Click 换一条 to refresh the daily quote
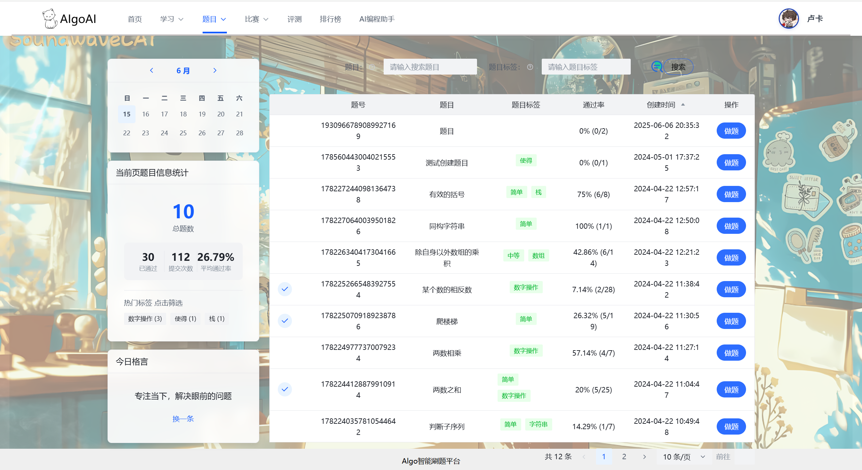This screenshot has height=470, width=862. coord(183,419)
